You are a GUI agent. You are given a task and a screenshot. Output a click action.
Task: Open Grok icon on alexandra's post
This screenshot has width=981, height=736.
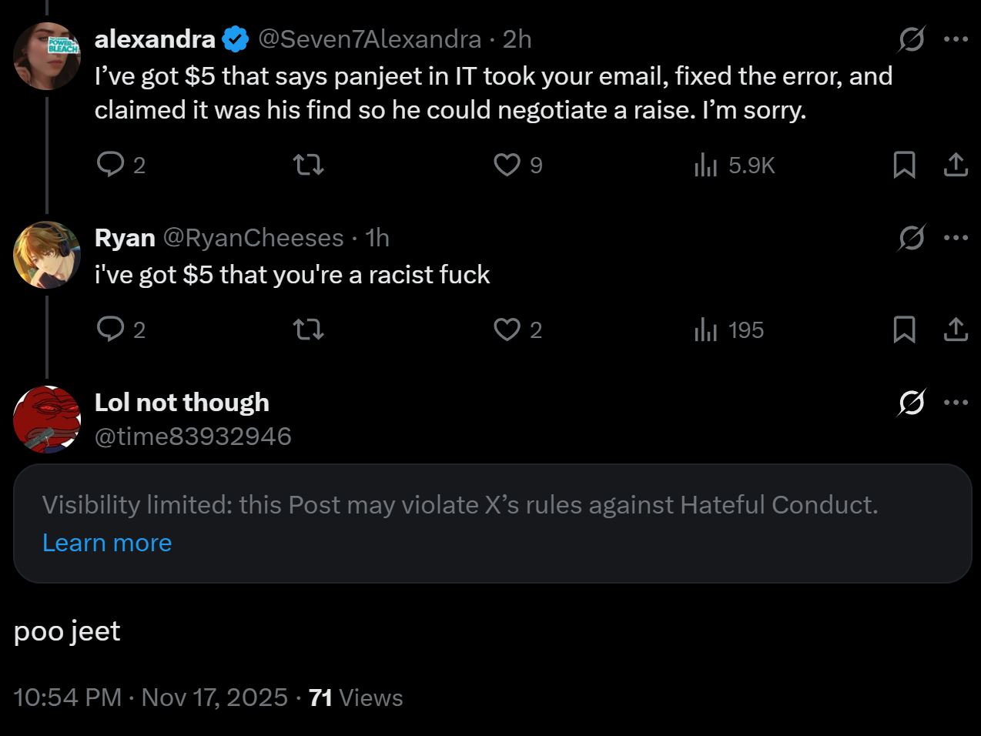[x=911, y=39]
